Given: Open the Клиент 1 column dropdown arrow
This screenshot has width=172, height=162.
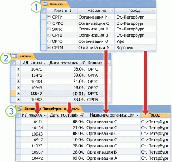Looking at the screenshot, I should [75, 11].
